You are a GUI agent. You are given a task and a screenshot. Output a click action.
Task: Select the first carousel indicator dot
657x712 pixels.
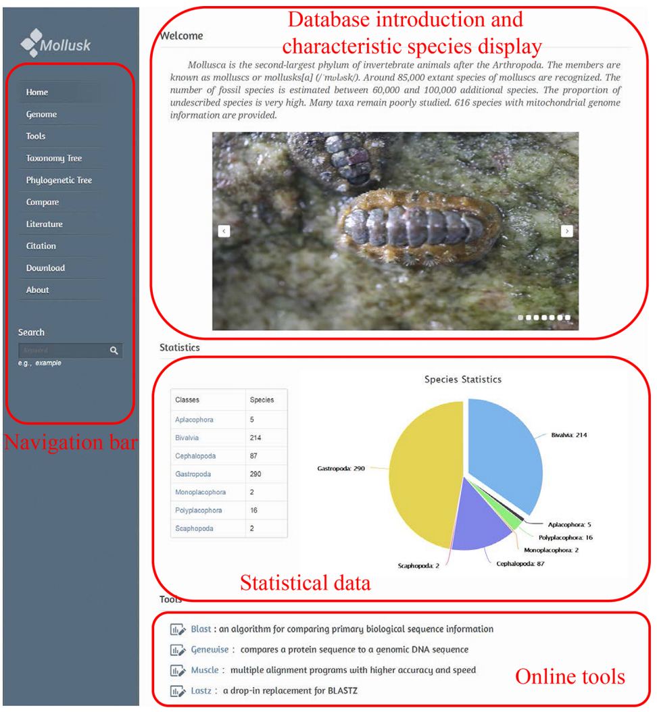coord(520,318)
